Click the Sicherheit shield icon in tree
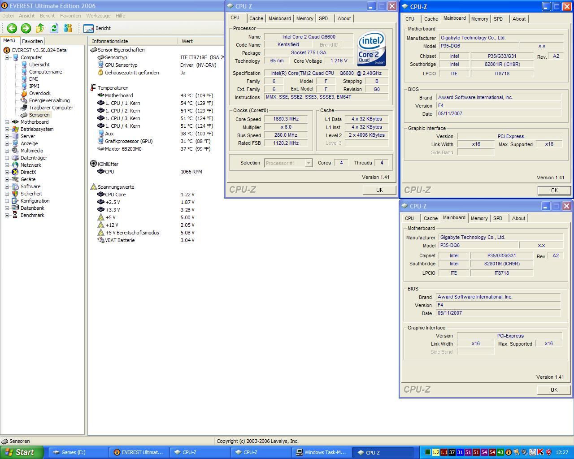This screenshot has height=459, width=574. (x=15, y=194)
